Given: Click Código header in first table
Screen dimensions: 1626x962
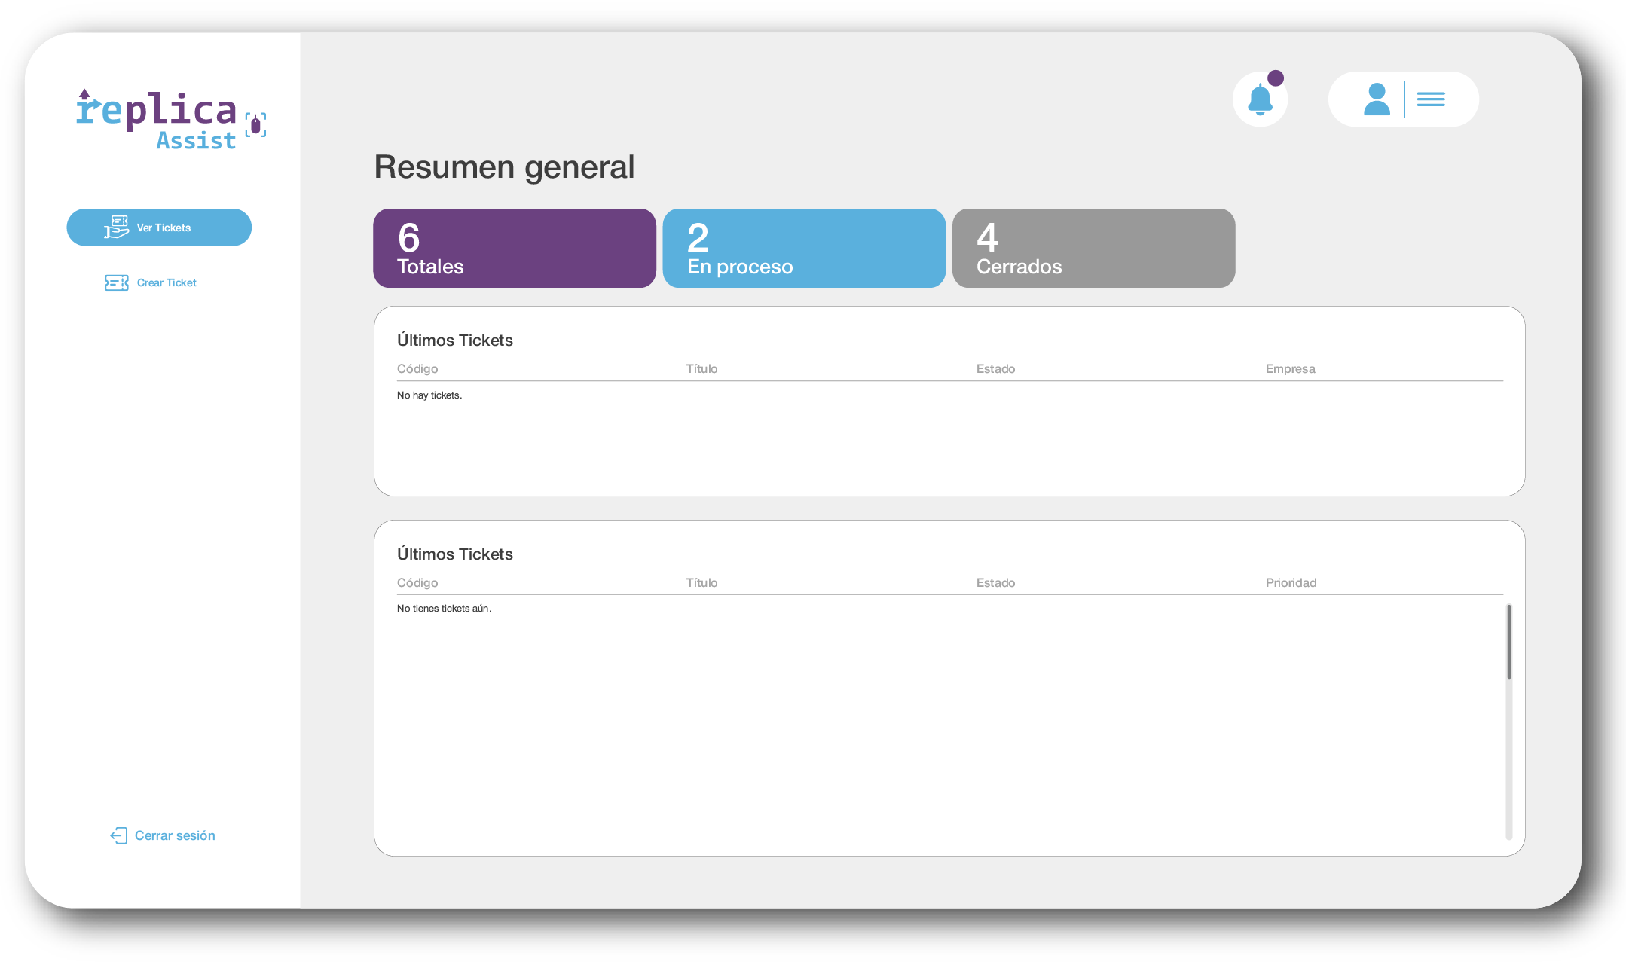Looking at the screenshot, I should pos(417,368).
